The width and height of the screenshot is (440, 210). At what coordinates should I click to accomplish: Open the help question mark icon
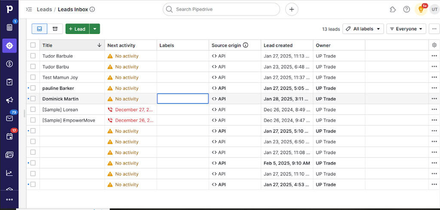406,9
